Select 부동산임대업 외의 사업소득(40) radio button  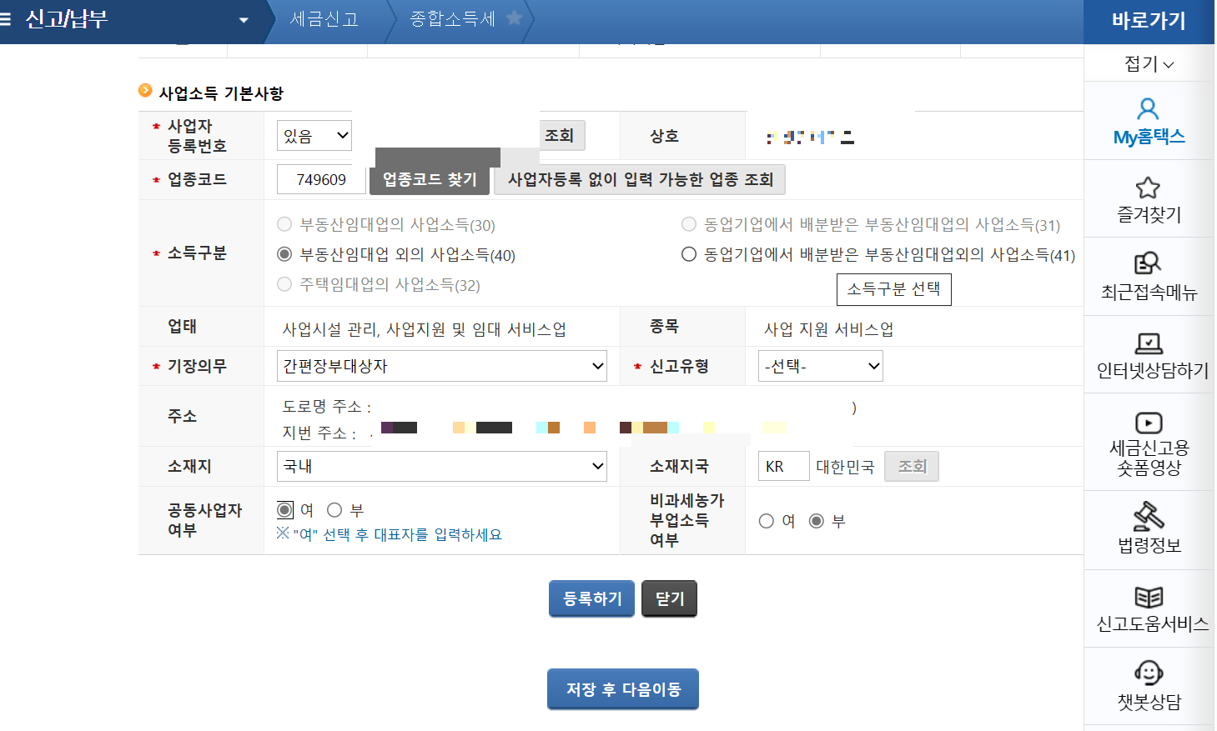click(284, 254)
